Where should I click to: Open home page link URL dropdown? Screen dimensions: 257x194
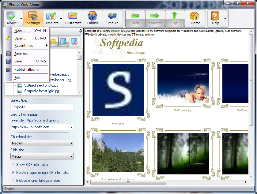coord(71,127)
